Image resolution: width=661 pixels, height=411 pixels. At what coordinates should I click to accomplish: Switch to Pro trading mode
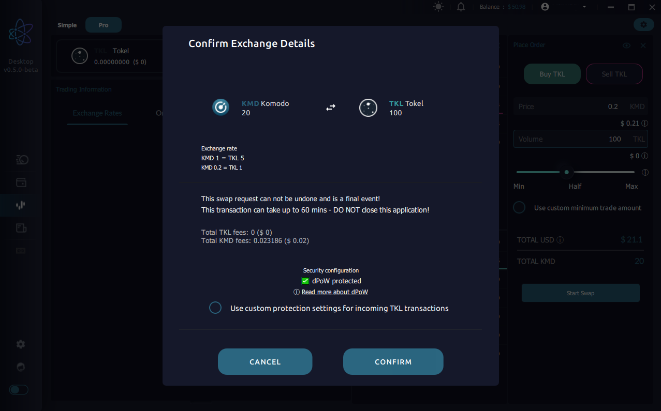(x=104, y=25)
